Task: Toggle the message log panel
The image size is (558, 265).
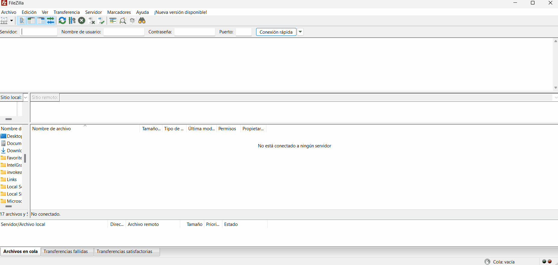Action: coord(21,21)
